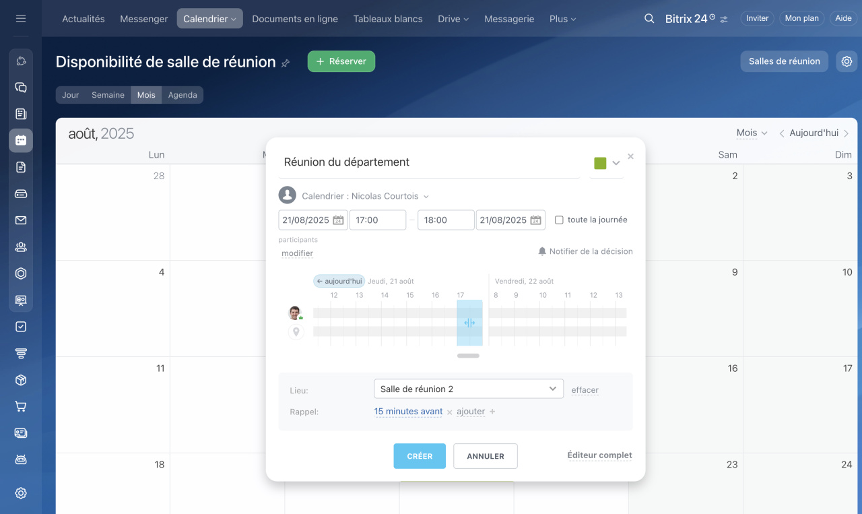Remove the 15 minutes reminder

(450, 412)
